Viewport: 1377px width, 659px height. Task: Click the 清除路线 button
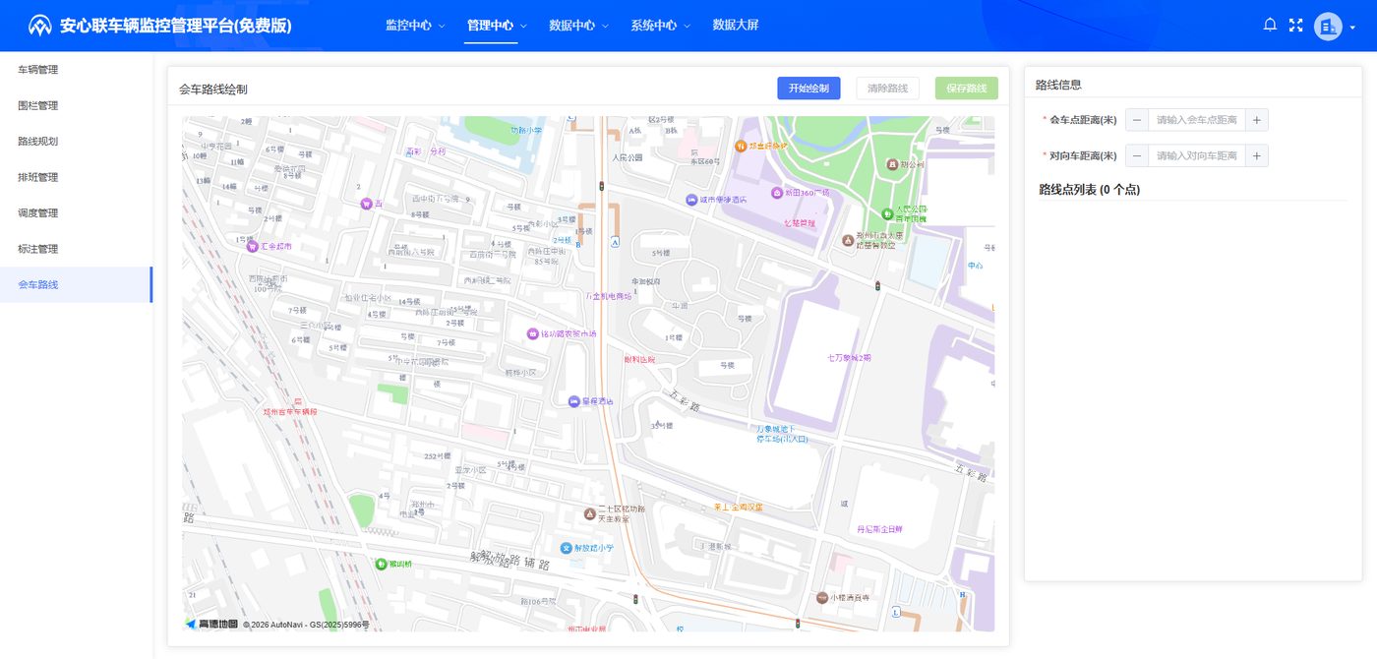tap(887, 89)
